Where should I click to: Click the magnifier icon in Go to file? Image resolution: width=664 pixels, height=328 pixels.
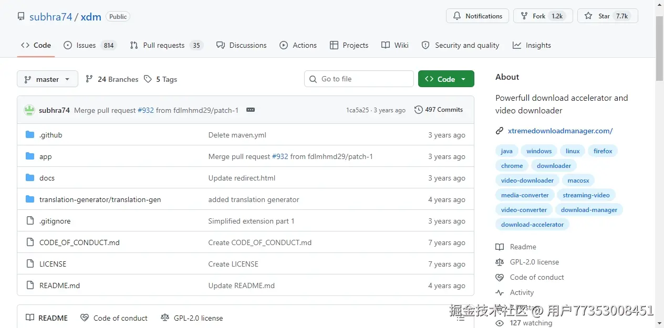pyautogui.click(x=314, y=79)
